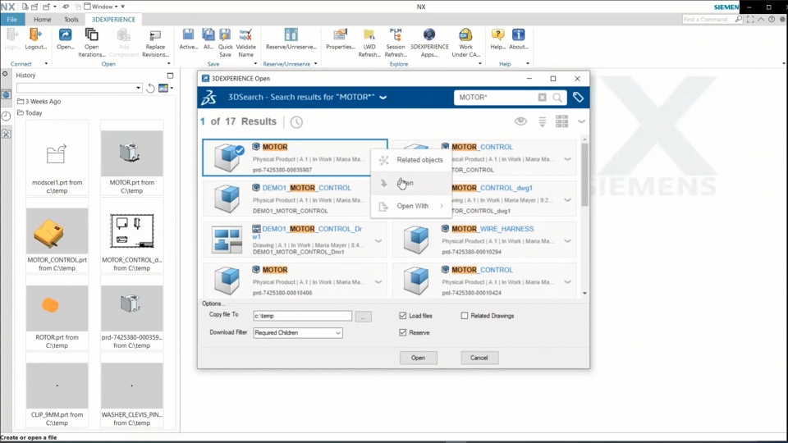Open the Reserve/Unreserve group dropdown arrow
This screenshot has width=788, height=443.
(315, 64)
